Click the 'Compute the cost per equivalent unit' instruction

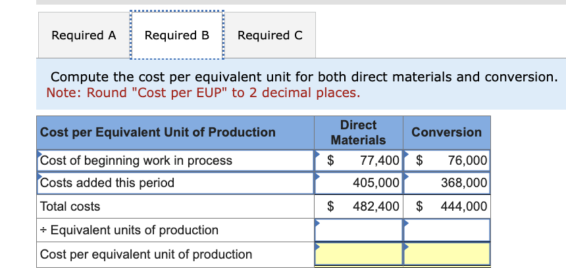pos(304,77)
